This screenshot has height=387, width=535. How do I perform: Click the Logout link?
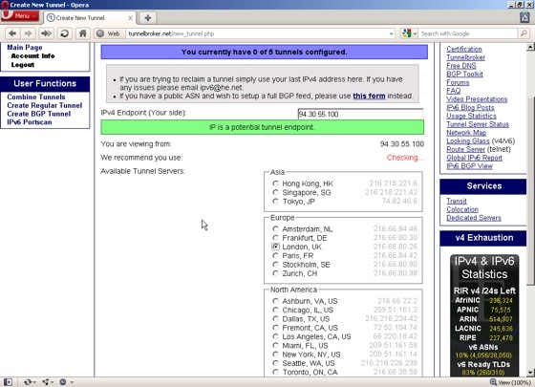(x=23, y=65)
